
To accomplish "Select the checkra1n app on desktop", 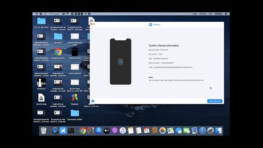I will (x=41, y=84).
